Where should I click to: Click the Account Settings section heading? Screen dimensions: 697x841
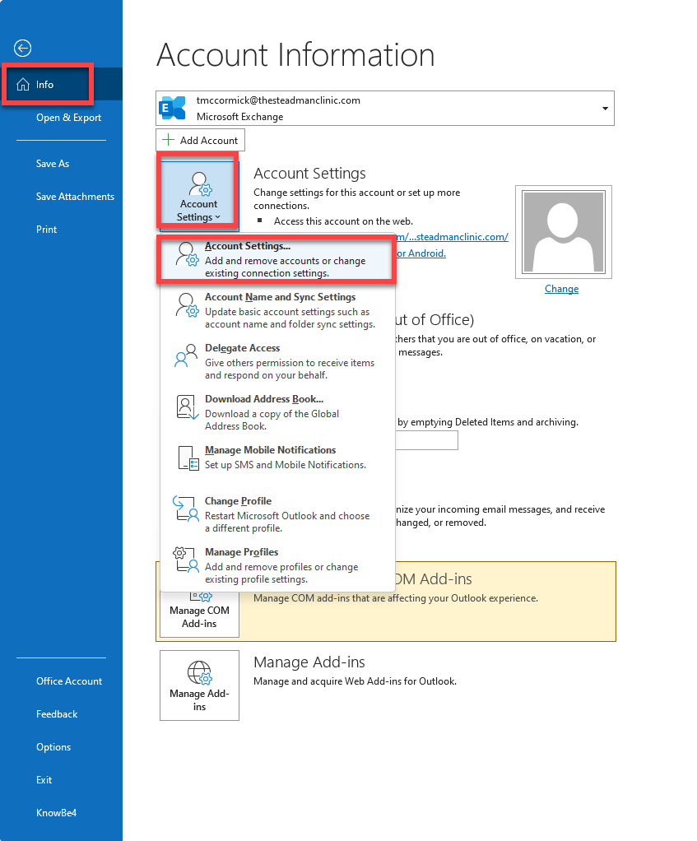[x=310, y=174]
